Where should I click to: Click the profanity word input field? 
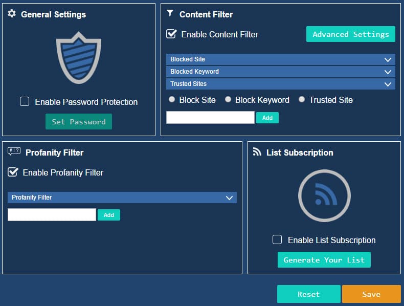[52, 215]
